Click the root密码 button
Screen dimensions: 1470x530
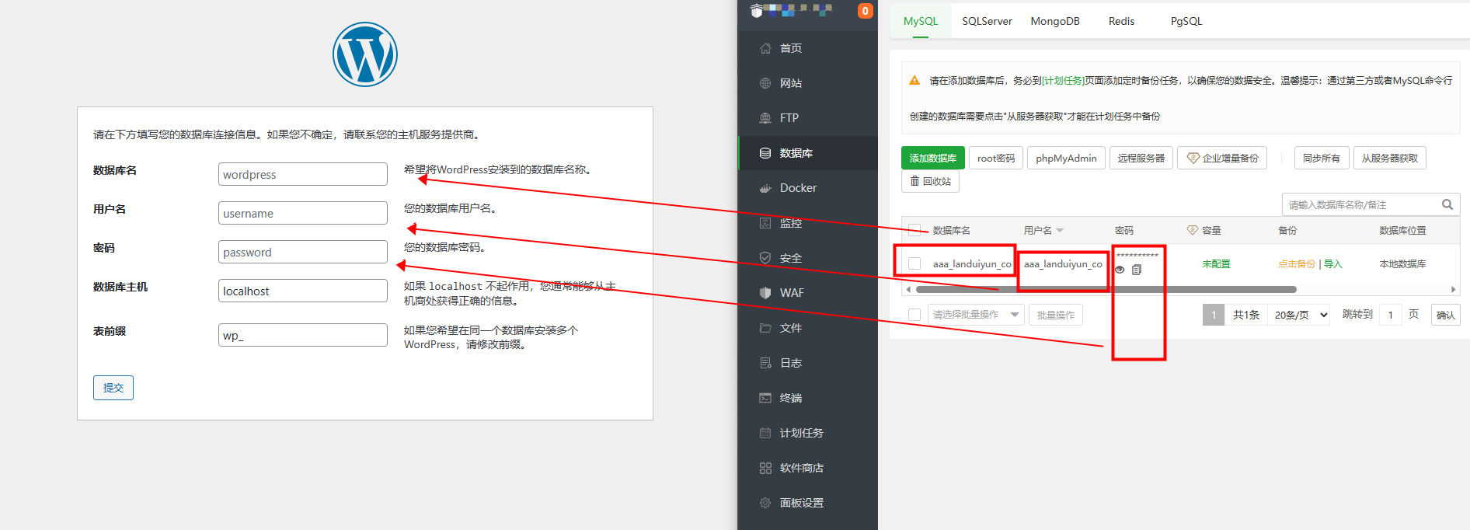pyautogui.click(x=996, y=158)
